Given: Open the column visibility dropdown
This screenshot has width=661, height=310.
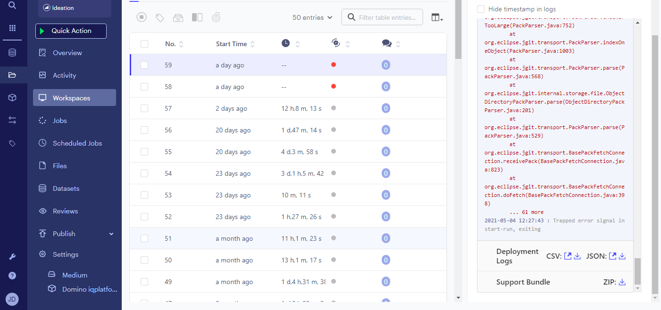Looking at the screenshot, I should 437,17.
